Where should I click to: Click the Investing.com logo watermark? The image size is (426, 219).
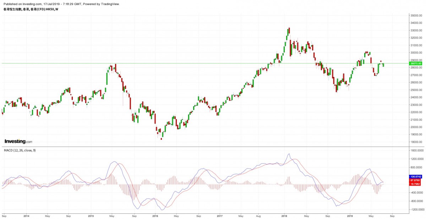pos(18,141)
